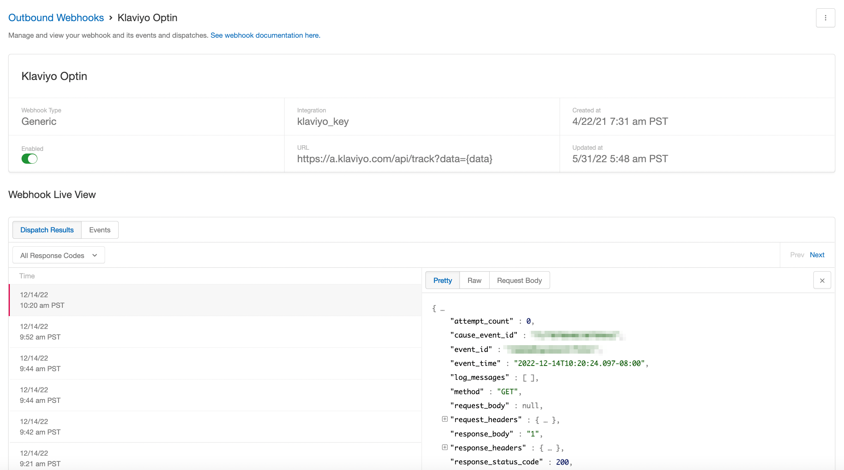Select the Pretty view tab
Image resolution: width=844 pixels, height=470 pixels.
(442, 280)
